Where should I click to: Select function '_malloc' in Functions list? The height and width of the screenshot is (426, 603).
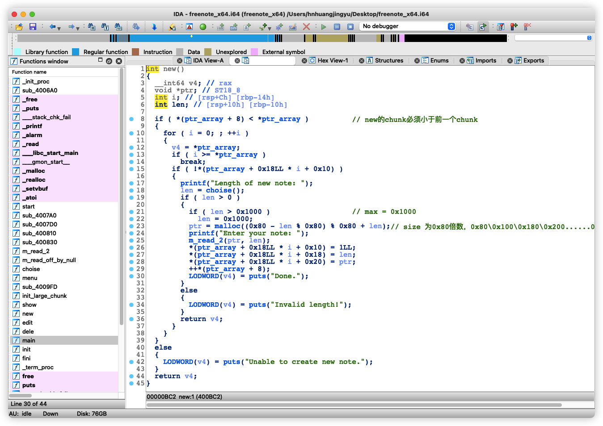click(64, 171)
